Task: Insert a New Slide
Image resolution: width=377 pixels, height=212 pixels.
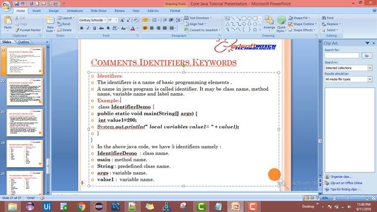Action: pyautogui.click(x=50, y=24)
